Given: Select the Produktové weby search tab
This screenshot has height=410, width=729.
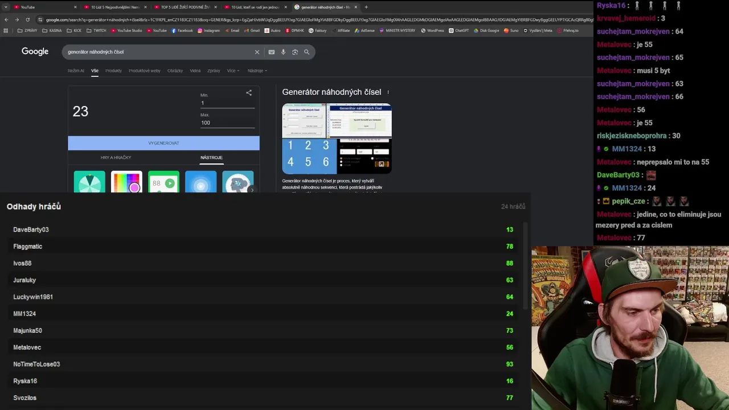Looking at the screenshot, I should 145,71.
